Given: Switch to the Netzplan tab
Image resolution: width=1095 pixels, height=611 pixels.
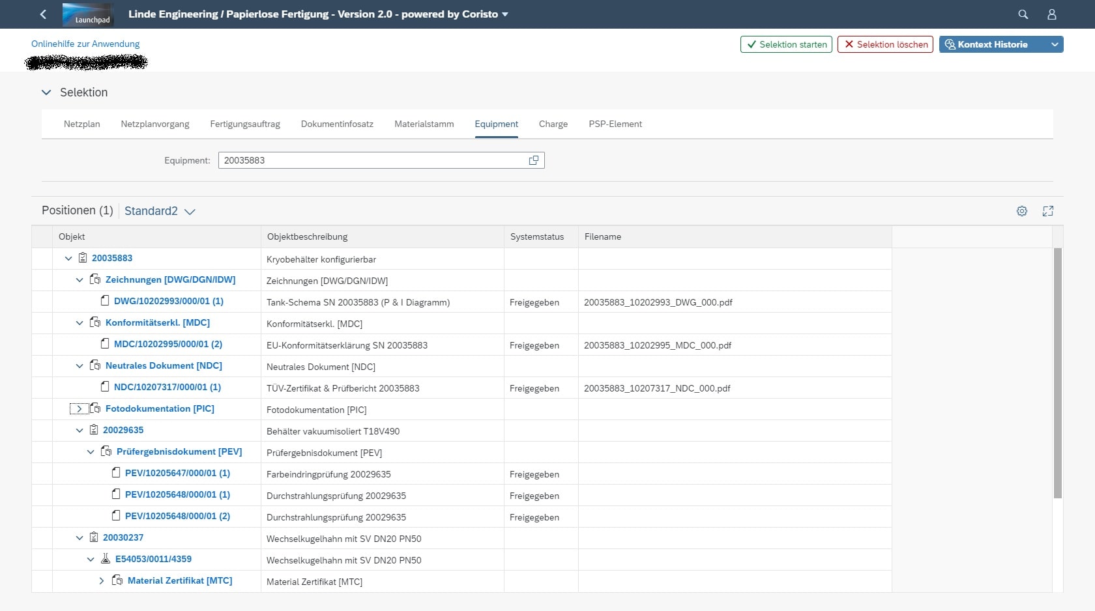Looking at the screenshot, I should tap(82, 124).
